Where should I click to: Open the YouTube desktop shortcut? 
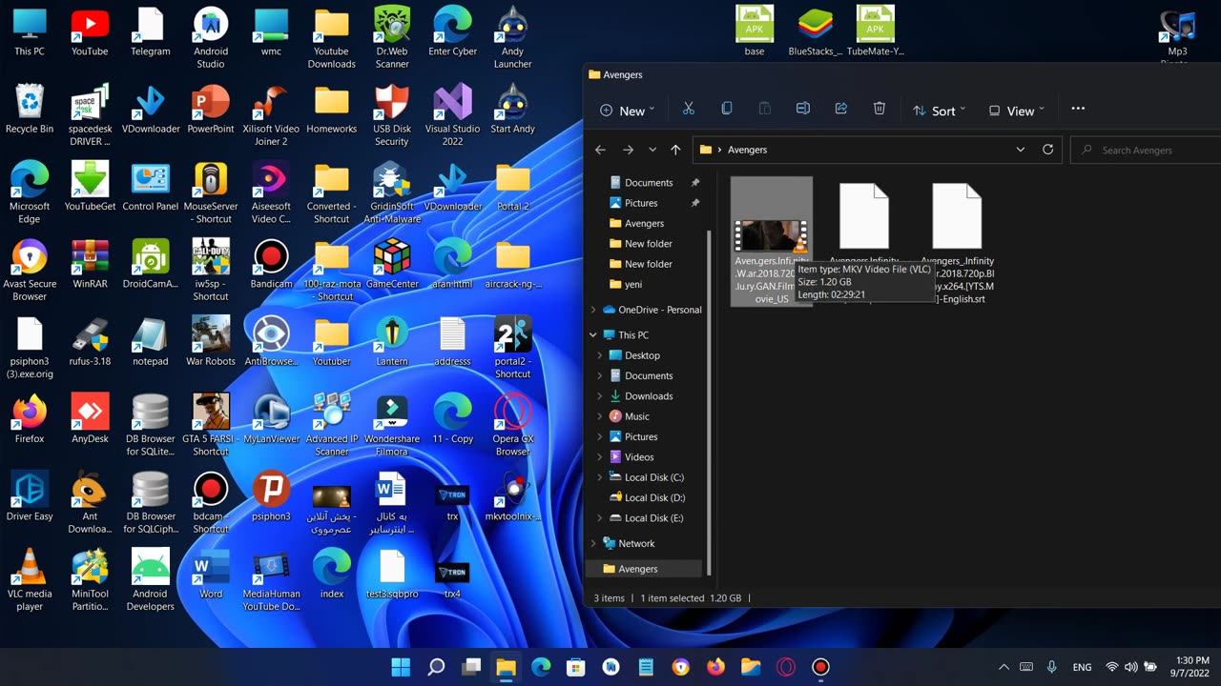(90, 31)
